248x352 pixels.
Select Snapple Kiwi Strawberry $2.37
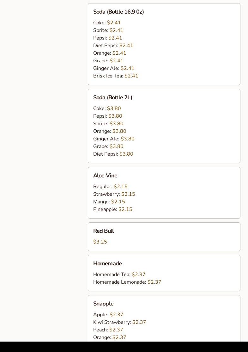click(x=119, y=322)
